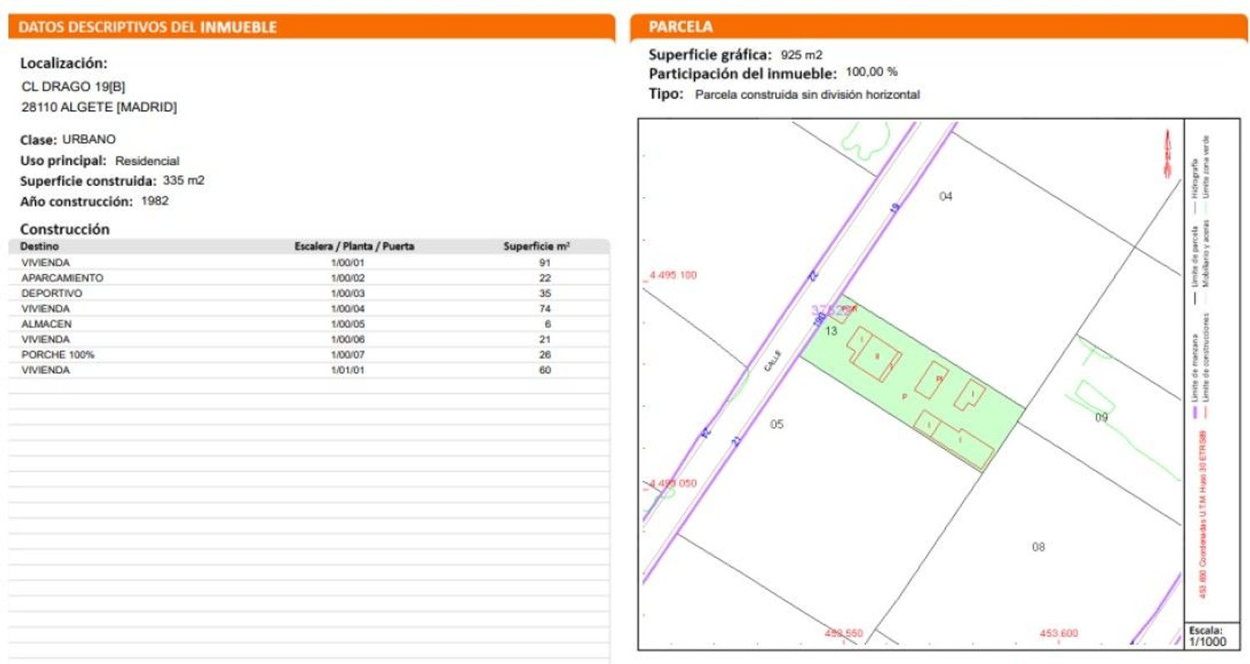
Task: Click the VIVIENDA cell in row 1/01/01
Action: (x=46, y=370)
